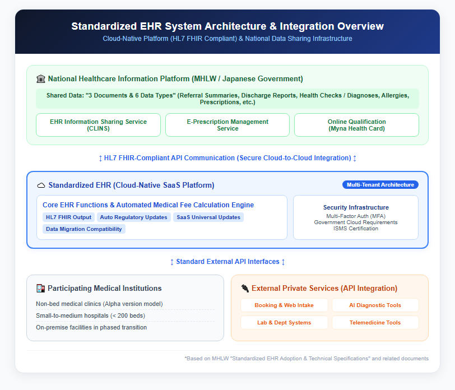Click the Shared Data "3 Documents & 6 Data Types" banner
The image size is (455, 390).
[x=227, y=99]
